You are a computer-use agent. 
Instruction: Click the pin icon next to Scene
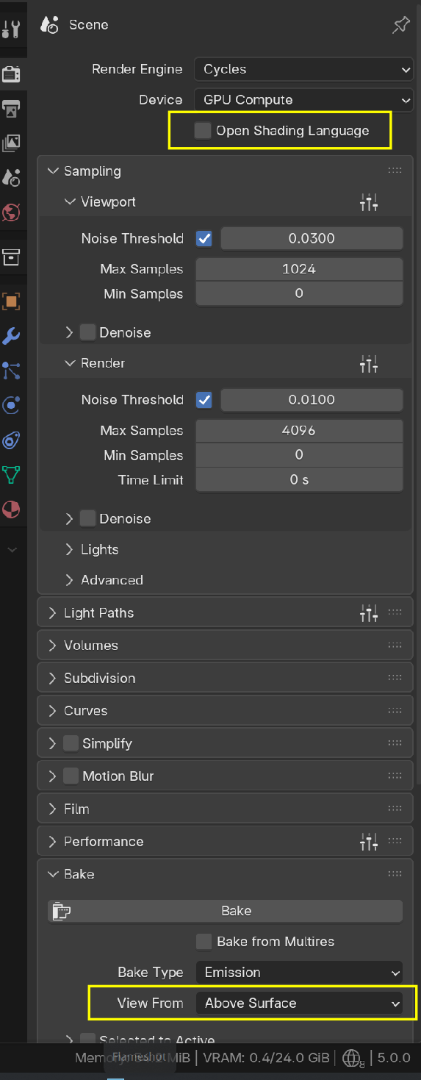400,25
